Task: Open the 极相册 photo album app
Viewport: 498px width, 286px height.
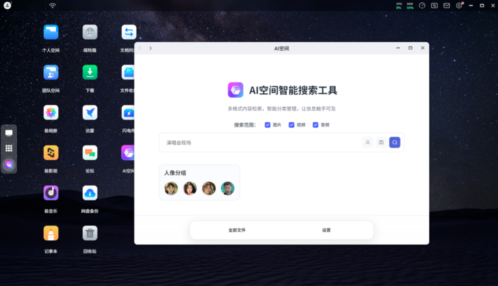Action: (x=51, y=113)
